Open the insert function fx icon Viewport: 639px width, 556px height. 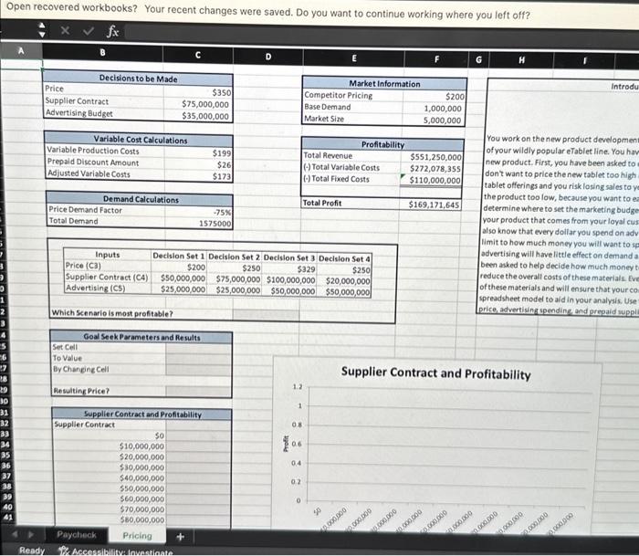[113, 31]
